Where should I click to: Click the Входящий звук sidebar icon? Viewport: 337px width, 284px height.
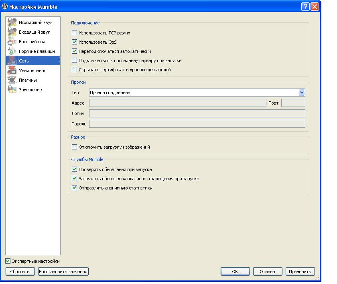(x=12, y=32)
